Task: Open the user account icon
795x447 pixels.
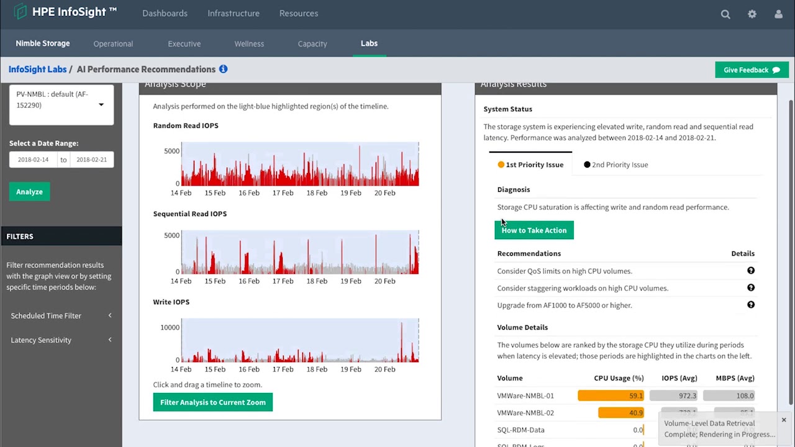Action: click(779, 14)
